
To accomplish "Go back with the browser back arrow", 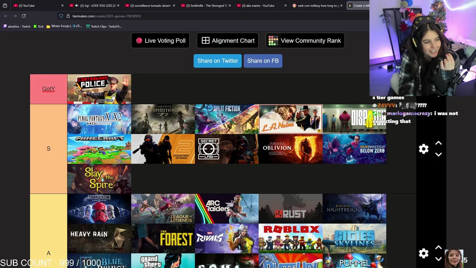I will click(6, 16).
